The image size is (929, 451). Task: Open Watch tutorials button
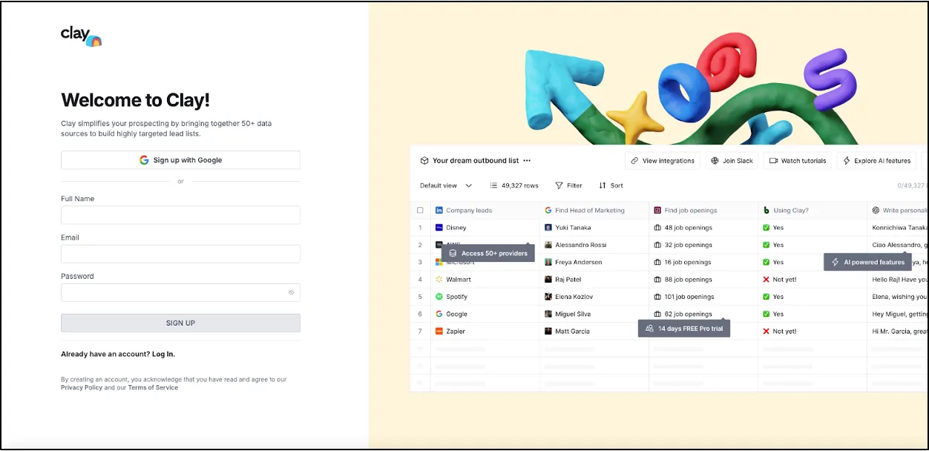[x=798, y=160]
